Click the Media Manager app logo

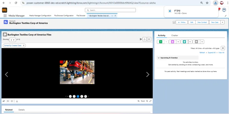(4, 10)
